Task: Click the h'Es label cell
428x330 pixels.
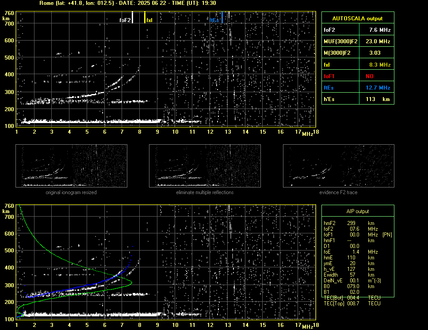Action: point(329,99)
